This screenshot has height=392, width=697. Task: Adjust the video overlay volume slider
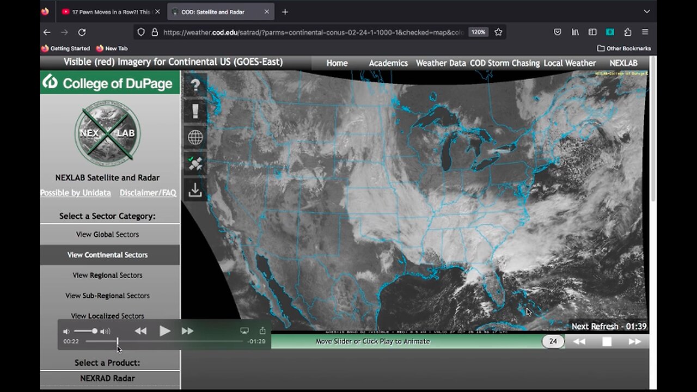(x=85, y=331)
